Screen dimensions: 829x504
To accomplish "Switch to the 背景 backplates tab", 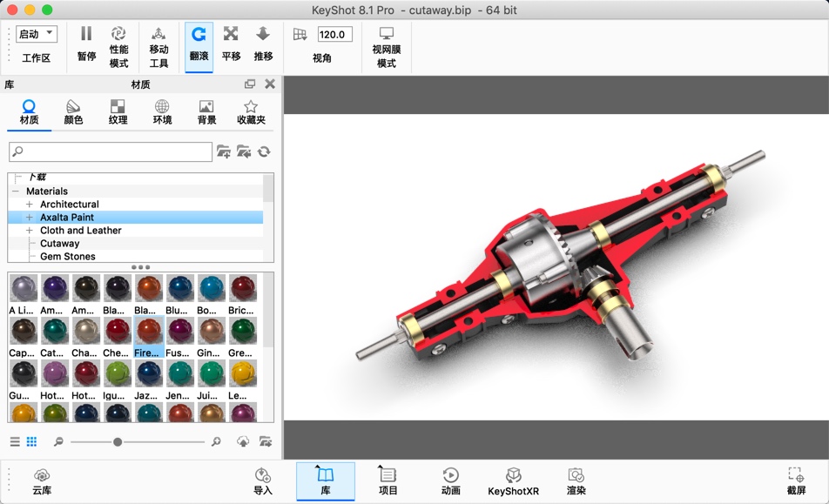I will point(206,112).
